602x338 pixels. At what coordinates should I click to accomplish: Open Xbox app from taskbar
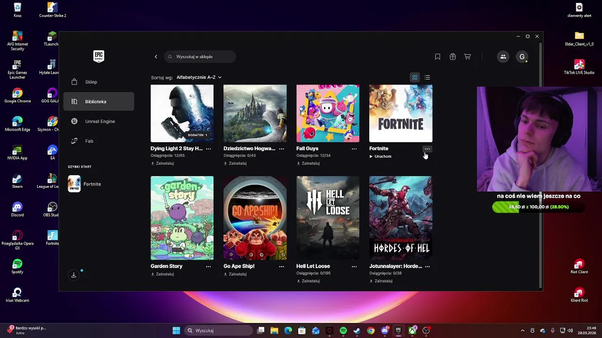(x=412, y=331)
